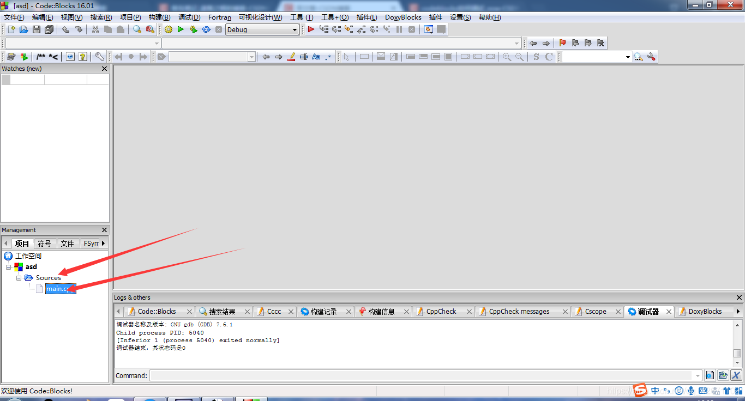Click the Redo arrow icon
The width and height of the screenshot is (745, 401).
click(79, 29)
